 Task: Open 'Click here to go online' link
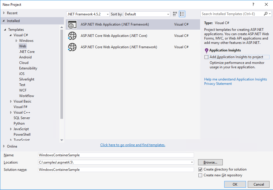point(133,145)
